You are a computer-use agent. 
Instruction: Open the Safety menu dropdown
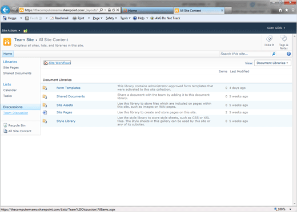click(x=111, y=18)
